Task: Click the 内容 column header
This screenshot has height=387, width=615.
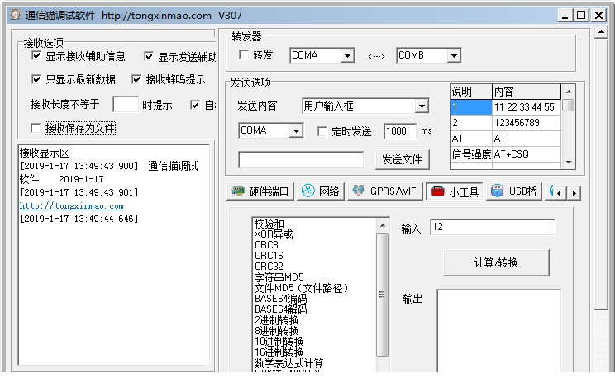Action: click(527, 92)
